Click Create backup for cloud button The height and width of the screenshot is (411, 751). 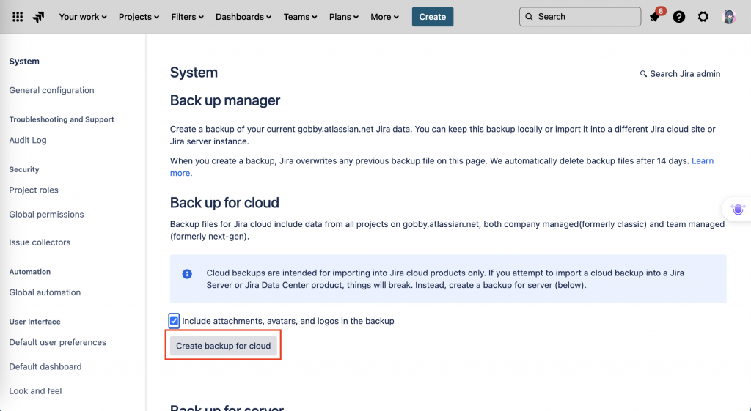223,346
